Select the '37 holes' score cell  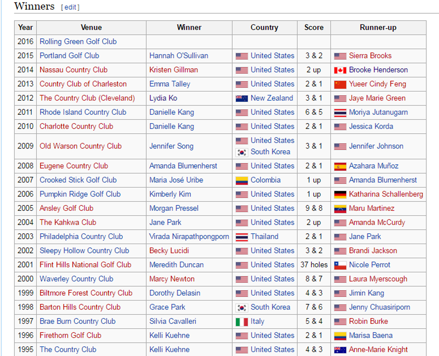pyautogui.click(x=314, y=265)
